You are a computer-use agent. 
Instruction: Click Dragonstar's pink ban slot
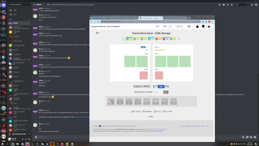(x=159, y=75)
